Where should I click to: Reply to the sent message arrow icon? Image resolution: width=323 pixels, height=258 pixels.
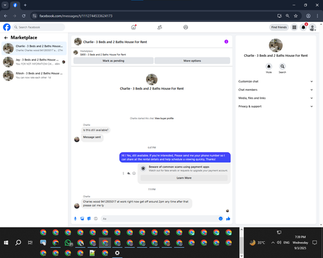pos(129,174)
